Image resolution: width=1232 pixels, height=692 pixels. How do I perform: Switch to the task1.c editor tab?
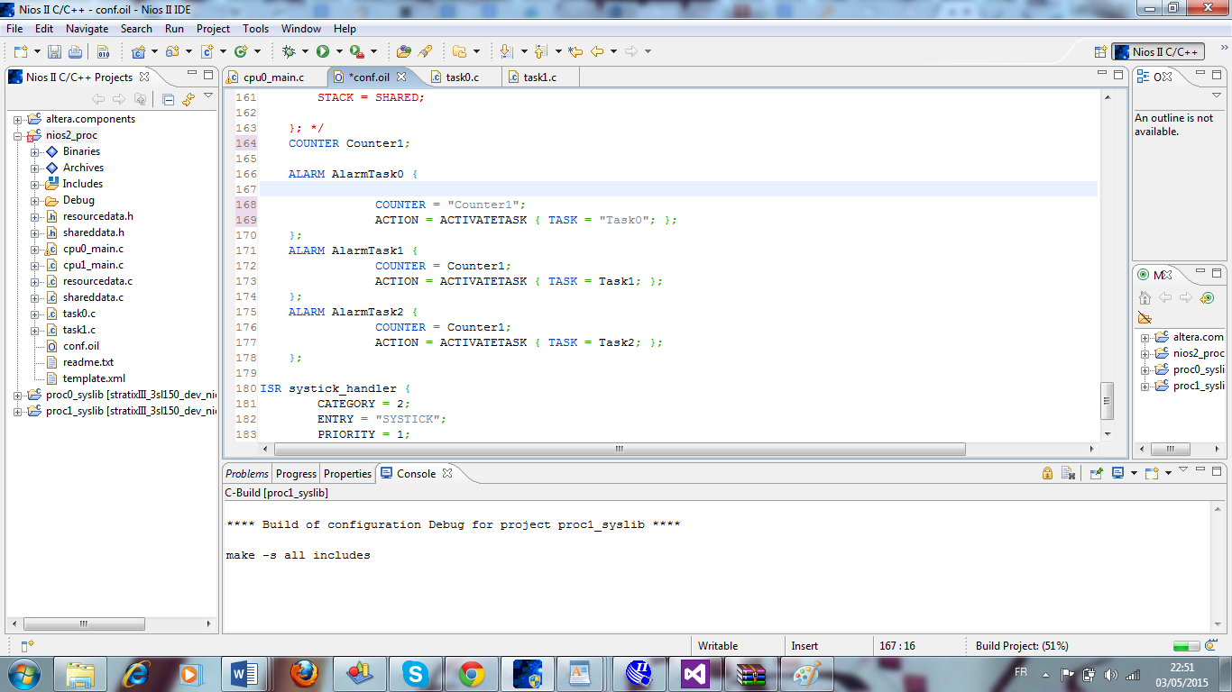coord(539,77)
